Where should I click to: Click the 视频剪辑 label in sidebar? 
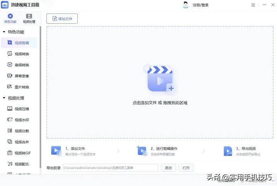click(22, 43)
